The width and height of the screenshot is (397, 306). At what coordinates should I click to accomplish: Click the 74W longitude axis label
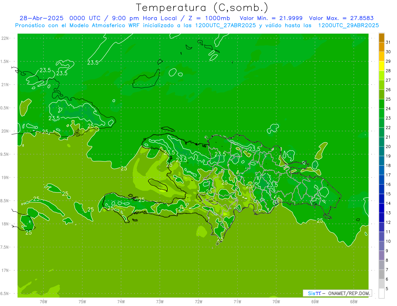[x=121, y=302]
